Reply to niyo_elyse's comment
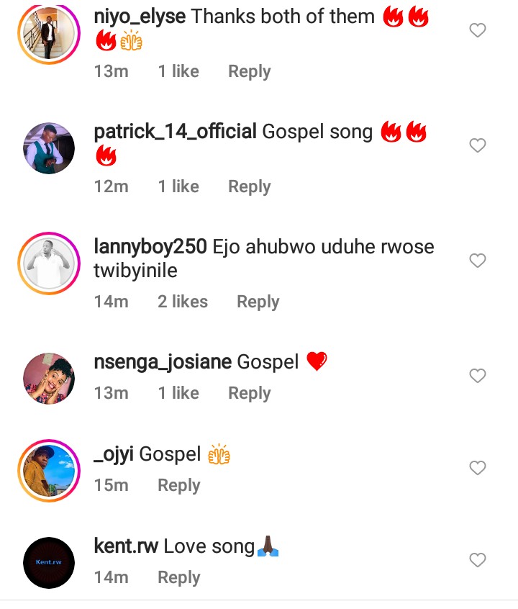Screen dimensions: 518x609 click(x=249, y=71)
